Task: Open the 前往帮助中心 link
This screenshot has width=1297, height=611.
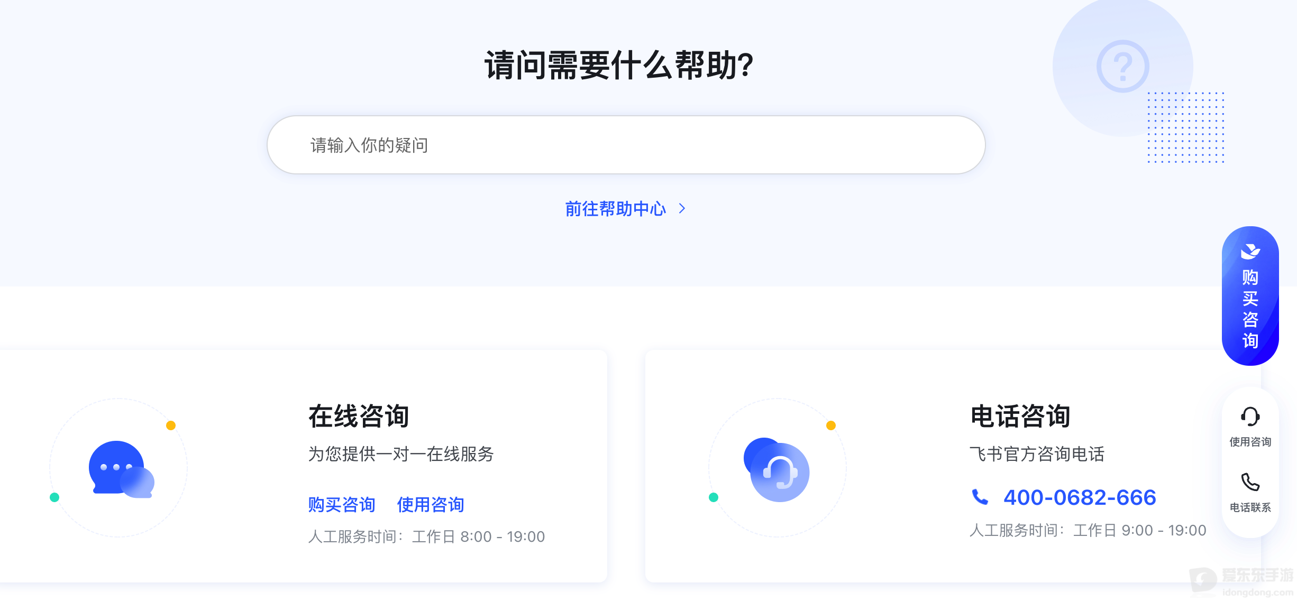Action: [x=615, y=209]
